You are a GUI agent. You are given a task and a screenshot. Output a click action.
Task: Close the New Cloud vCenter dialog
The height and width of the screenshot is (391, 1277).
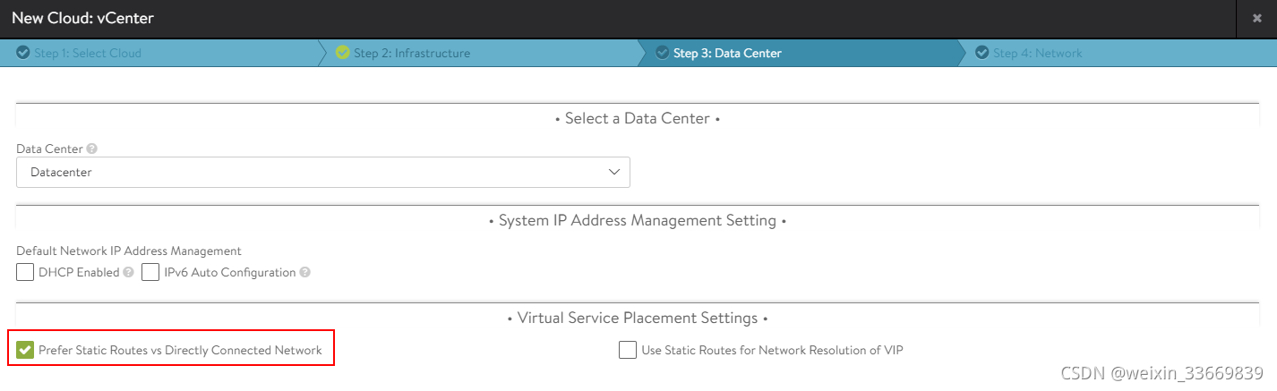1257,18
